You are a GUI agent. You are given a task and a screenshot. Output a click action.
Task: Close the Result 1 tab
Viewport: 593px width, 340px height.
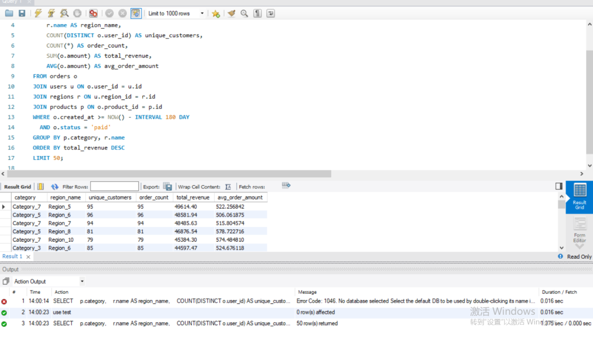(x=29, y=257)
